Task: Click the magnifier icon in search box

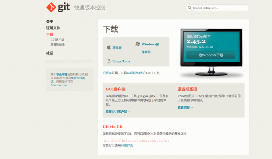Action: [190, 8]
